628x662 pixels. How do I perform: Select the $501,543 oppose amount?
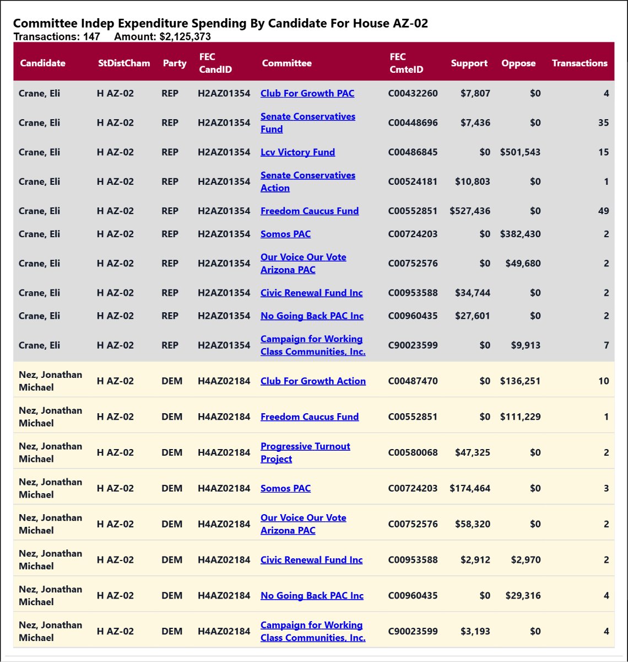point(520,152)
